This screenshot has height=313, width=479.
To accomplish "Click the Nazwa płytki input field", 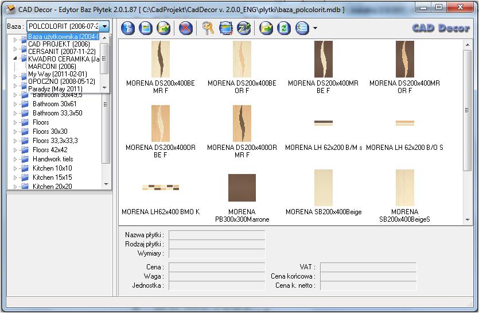I will coord(217,235).
